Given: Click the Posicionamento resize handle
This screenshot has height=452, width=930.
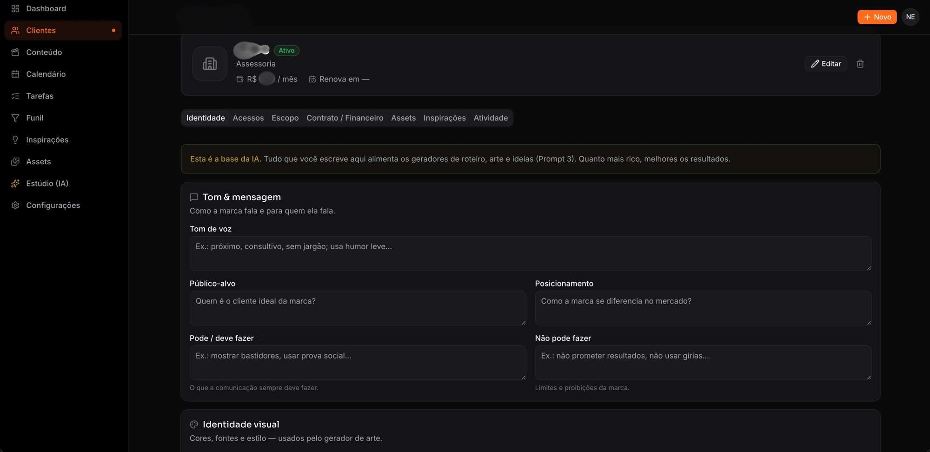Looking at the screenshot, I should pyautogui.click(x=869, y=322).
